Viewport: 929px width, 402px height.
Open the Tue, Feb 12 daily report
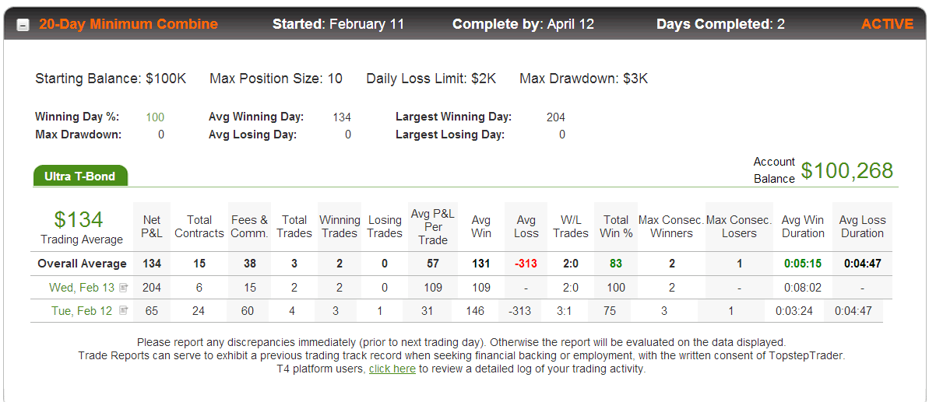82,311
